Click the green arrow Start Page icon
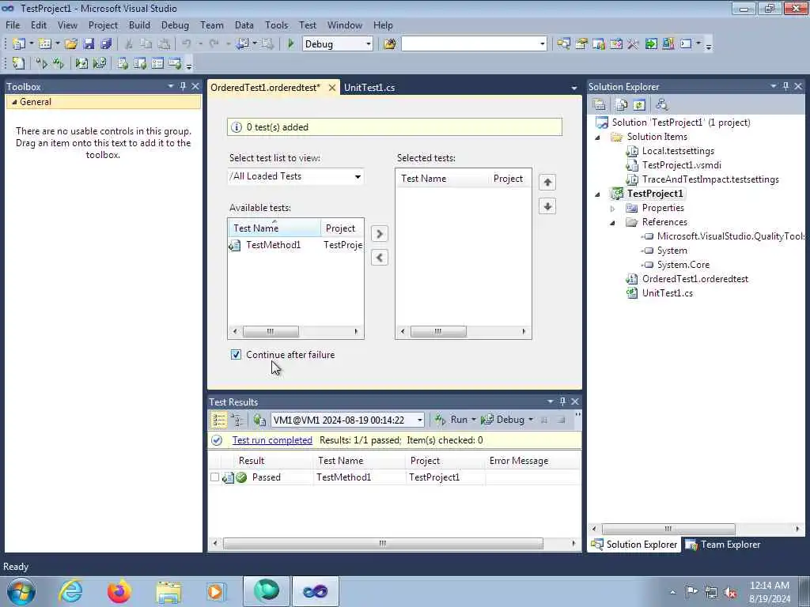This screenshot has height=607, width=810. [651, 44]
